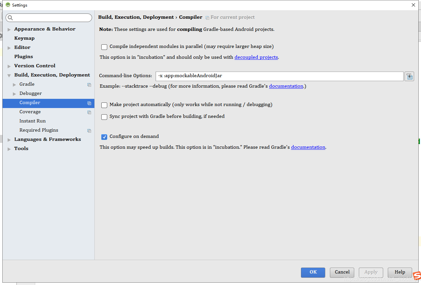Click project-scope icon beside Gradle row
The width and height of the screenshot is (421, 285).
tap(89, 85)
